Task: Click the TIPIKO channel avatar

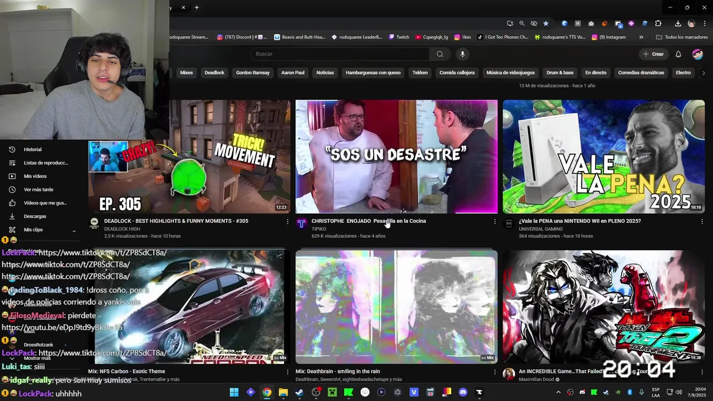Action: [x=301, y=223]
